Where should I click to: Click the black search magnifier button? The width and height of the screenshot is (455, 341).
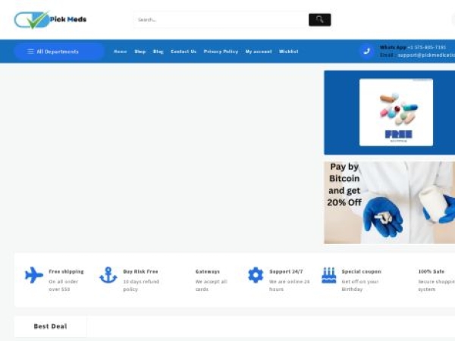click(x=319, y=20)
